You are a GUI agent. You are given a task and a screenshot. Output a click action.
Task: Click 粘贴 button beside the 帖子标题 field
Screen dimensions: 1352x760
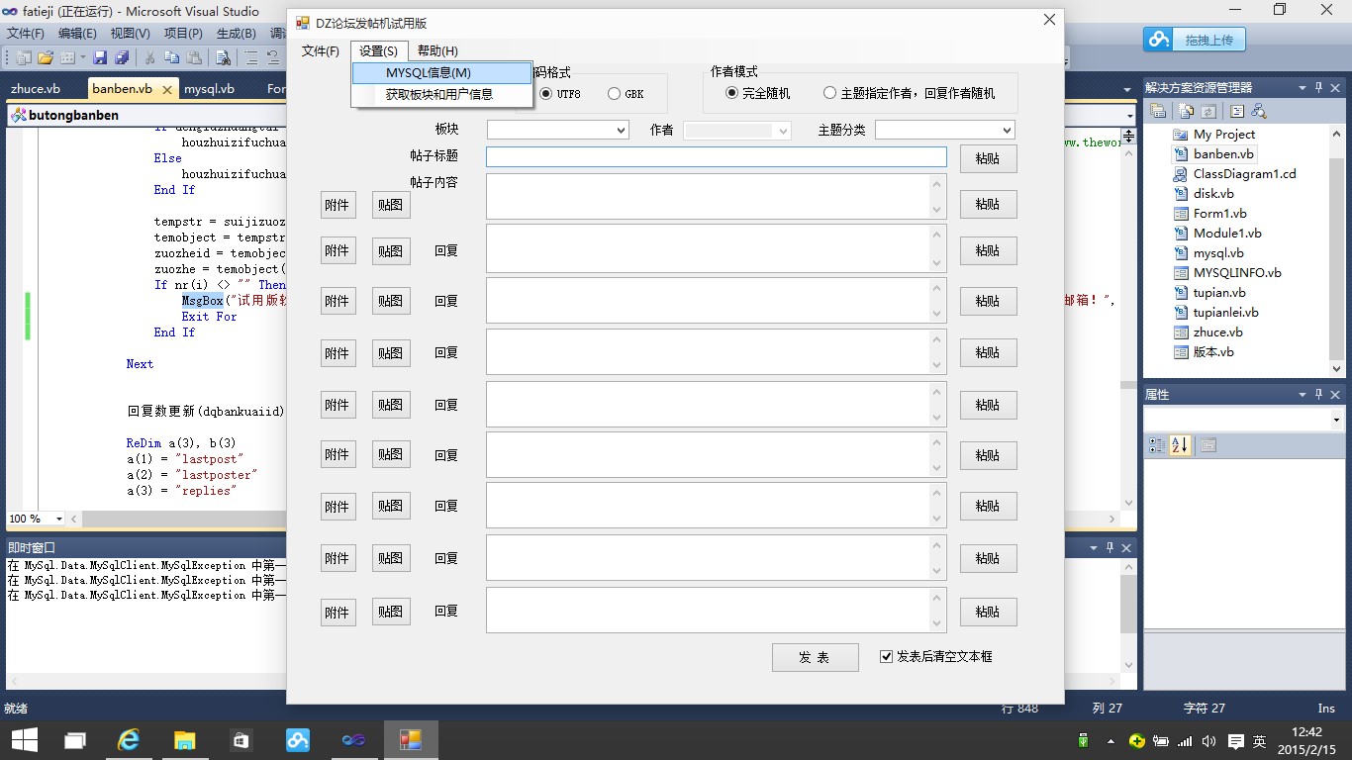pos(988,158)
